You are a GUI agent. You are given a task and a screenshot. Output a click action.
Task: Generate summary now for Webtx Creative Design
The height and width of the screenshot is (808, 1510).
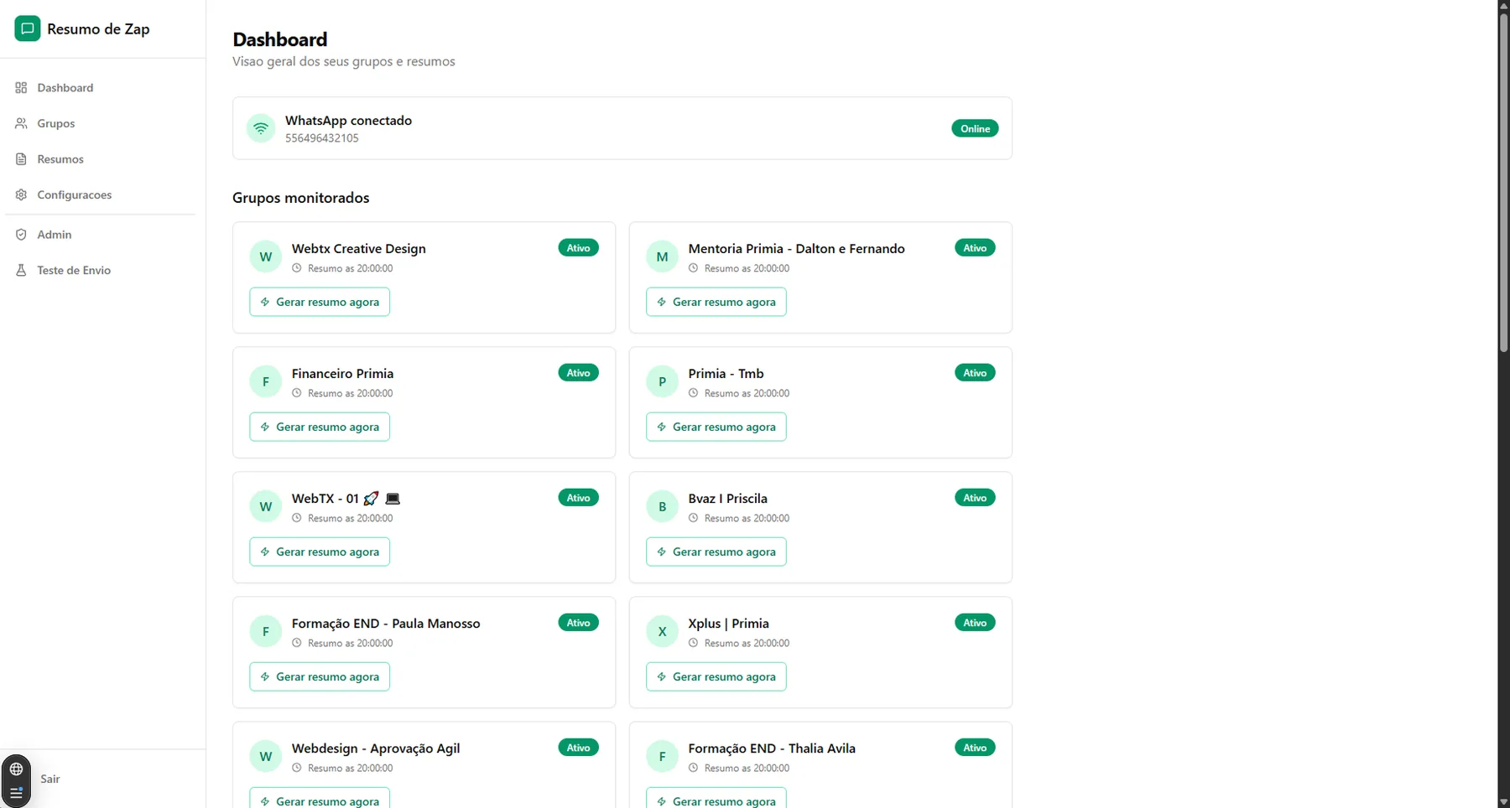coord(320,302)
